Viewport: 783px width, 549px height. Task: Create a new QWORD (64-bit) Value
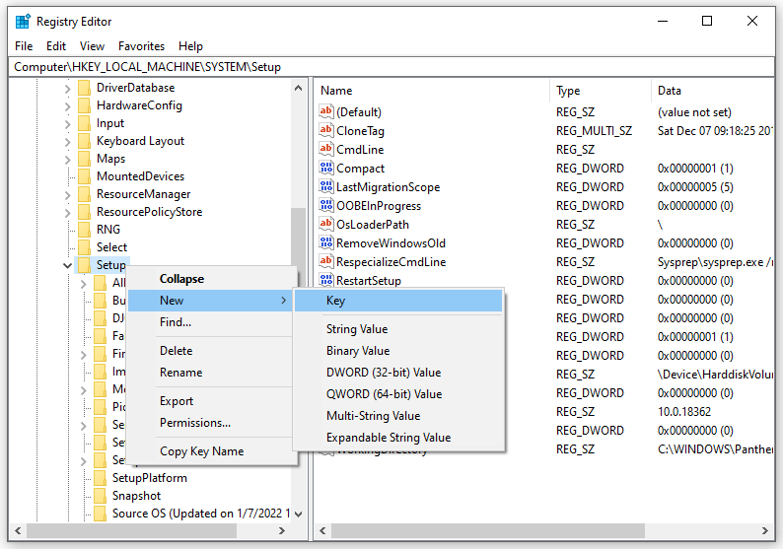[398, 394]
